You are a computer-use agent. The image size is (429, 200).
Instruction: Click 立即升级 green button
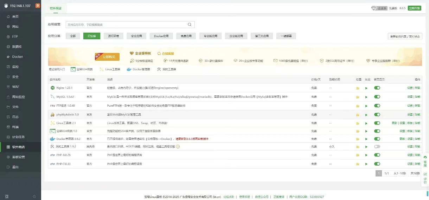pos(414,8)
